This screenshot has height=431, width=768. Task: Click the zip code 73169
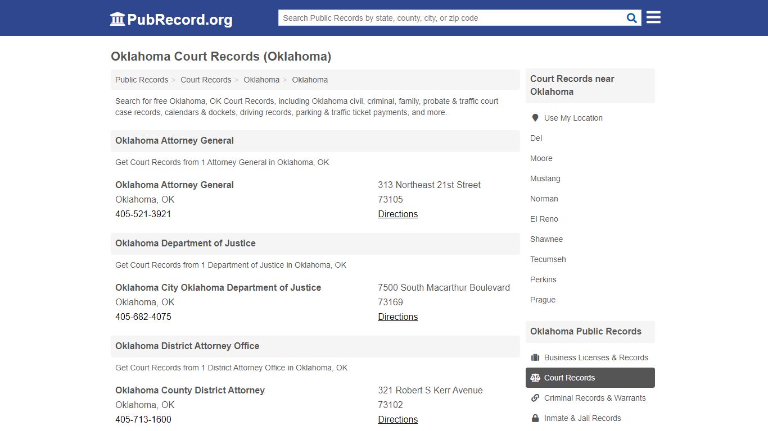[x=390, y=302]
